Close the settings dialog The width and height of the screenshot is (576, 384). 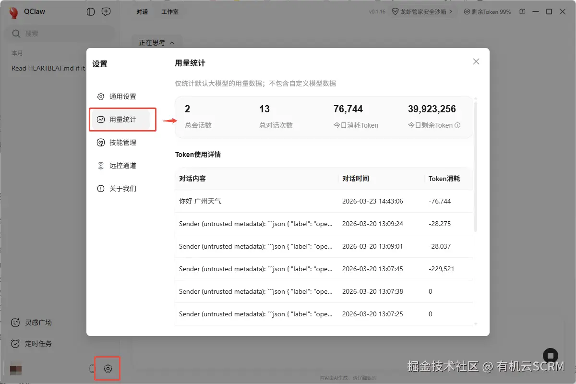pos(476,61)
